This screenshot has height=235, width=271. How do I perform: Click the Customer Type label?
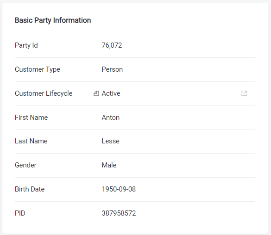tap(38, 69)
